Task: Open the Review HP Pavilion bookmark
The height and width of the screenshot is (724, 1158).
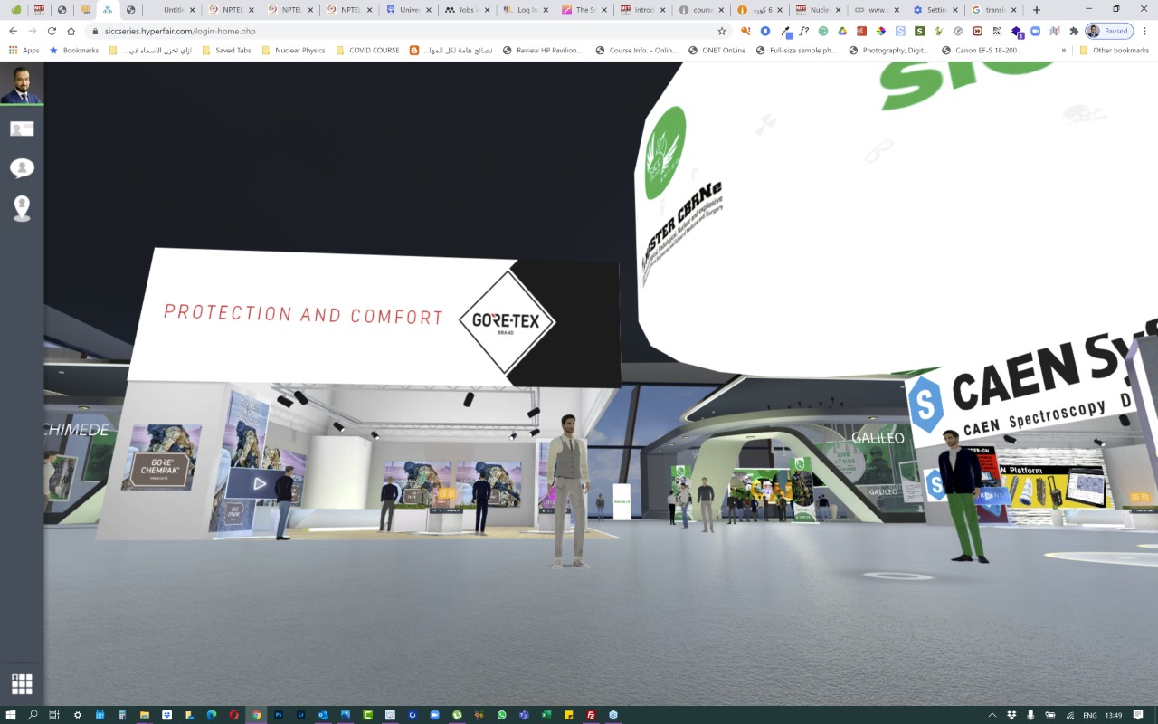Action: point(543,51)
